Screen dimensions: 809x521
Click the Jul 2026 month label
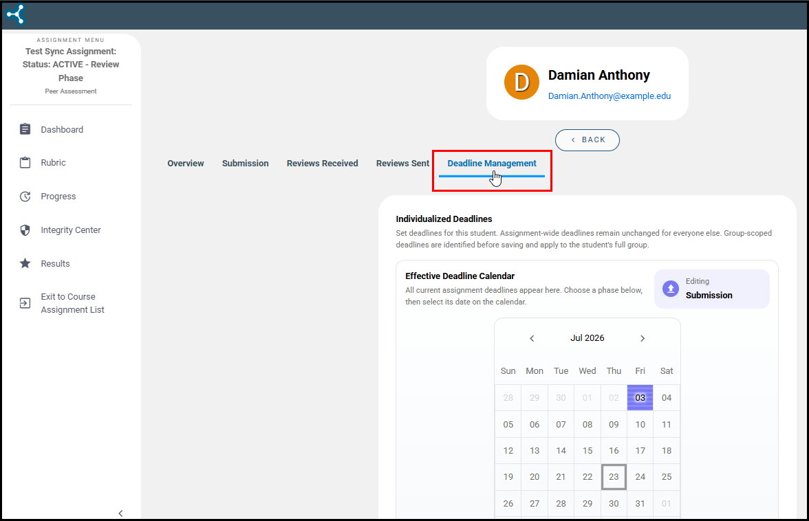(x=587, y=338)
